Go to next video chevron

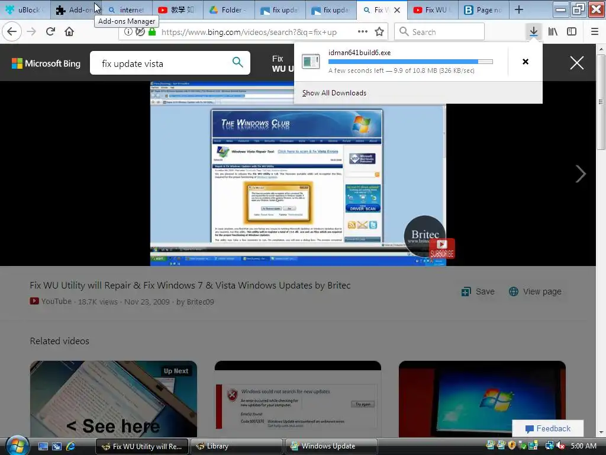tap(581, 174)
